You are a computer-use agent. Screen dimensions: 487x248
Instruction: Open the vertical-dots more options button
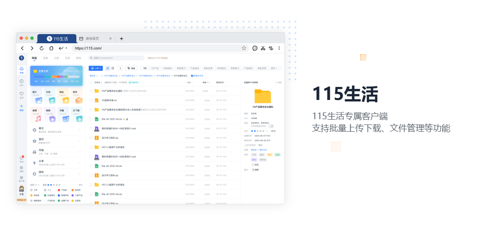[120, 68]
